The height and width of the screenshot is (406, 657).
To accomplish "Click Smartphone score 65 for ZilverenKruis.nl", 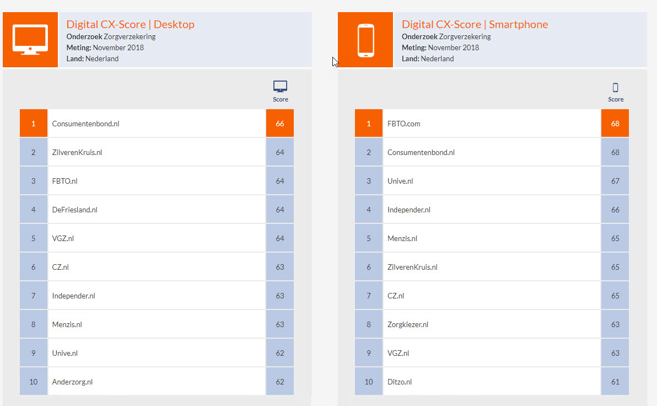I will [615, 267].
